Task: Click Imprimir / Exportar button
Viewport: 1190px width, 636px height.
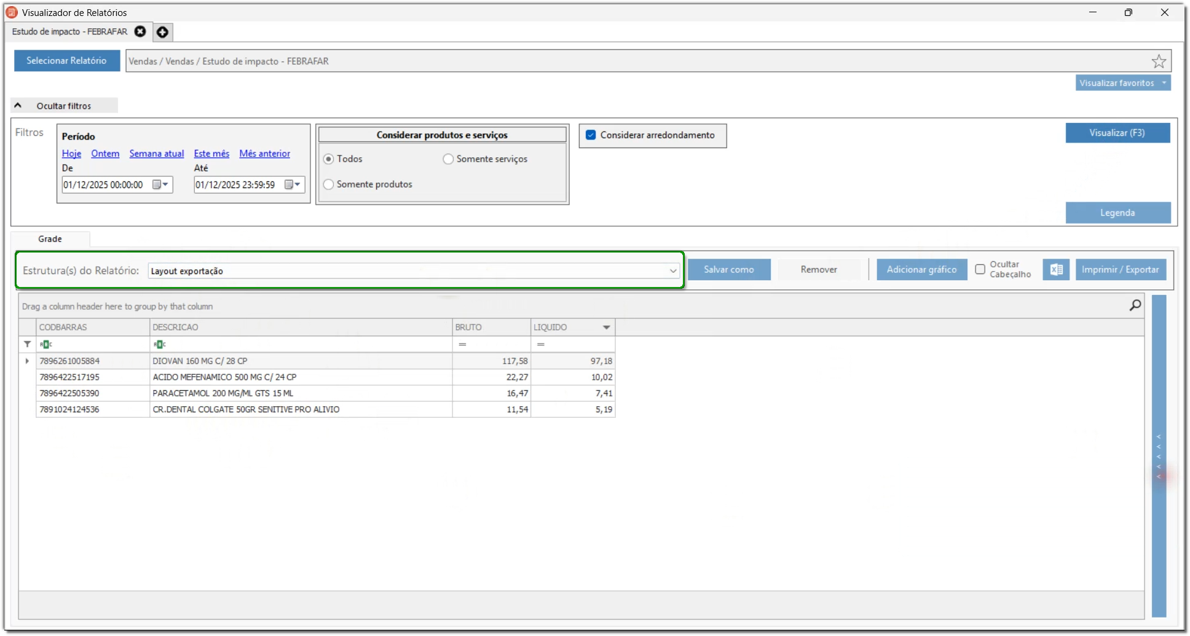Action: point(1121,269)
